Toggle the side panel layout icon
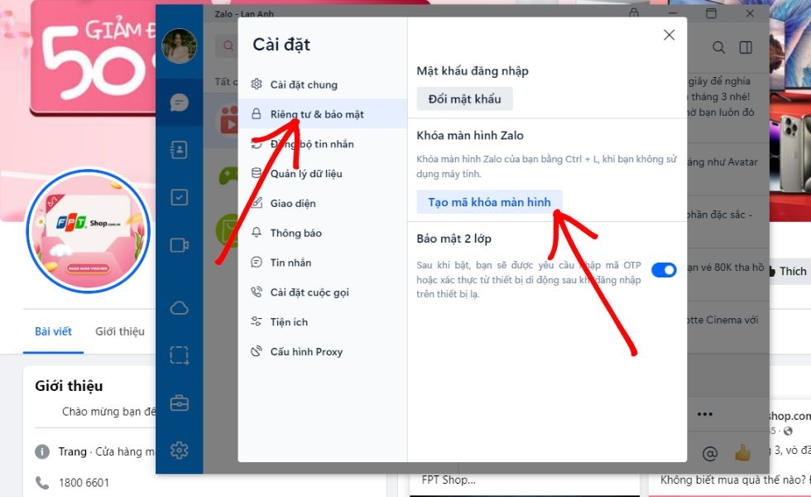The image size is (811, 497). 746,48
